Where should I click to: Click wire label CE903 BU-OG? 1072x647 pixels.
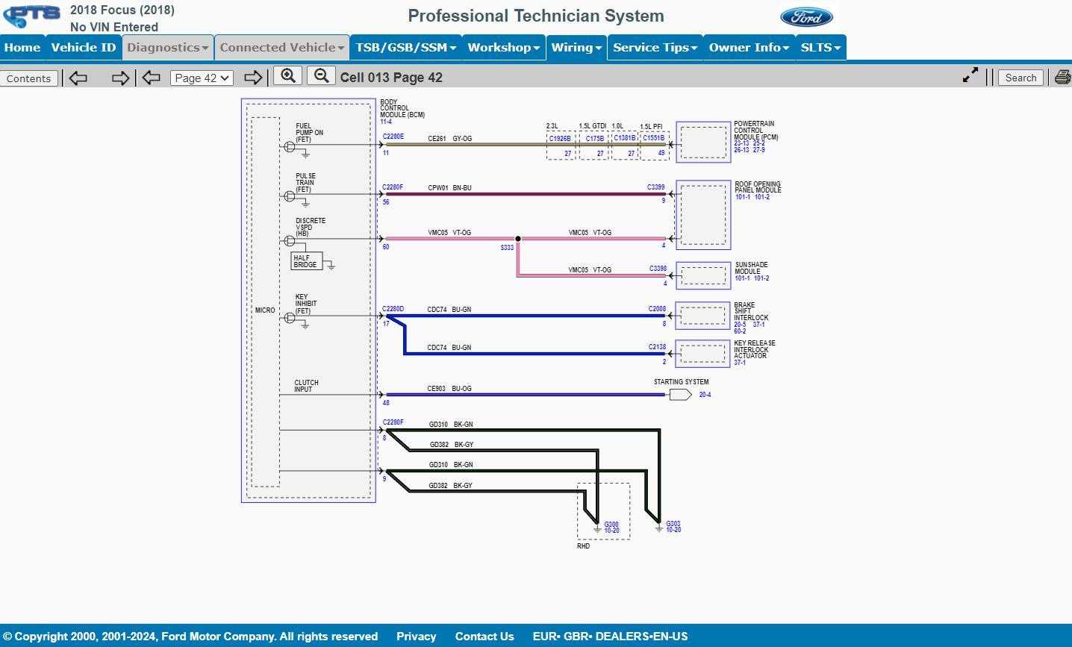449,389
